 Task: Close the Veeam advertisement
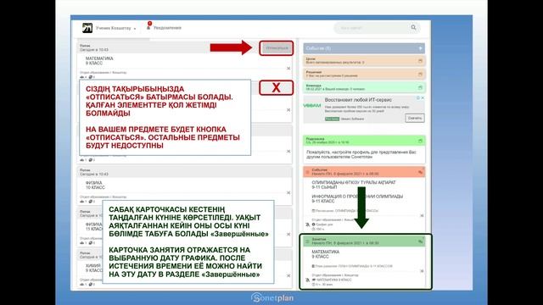pos(423,98)
